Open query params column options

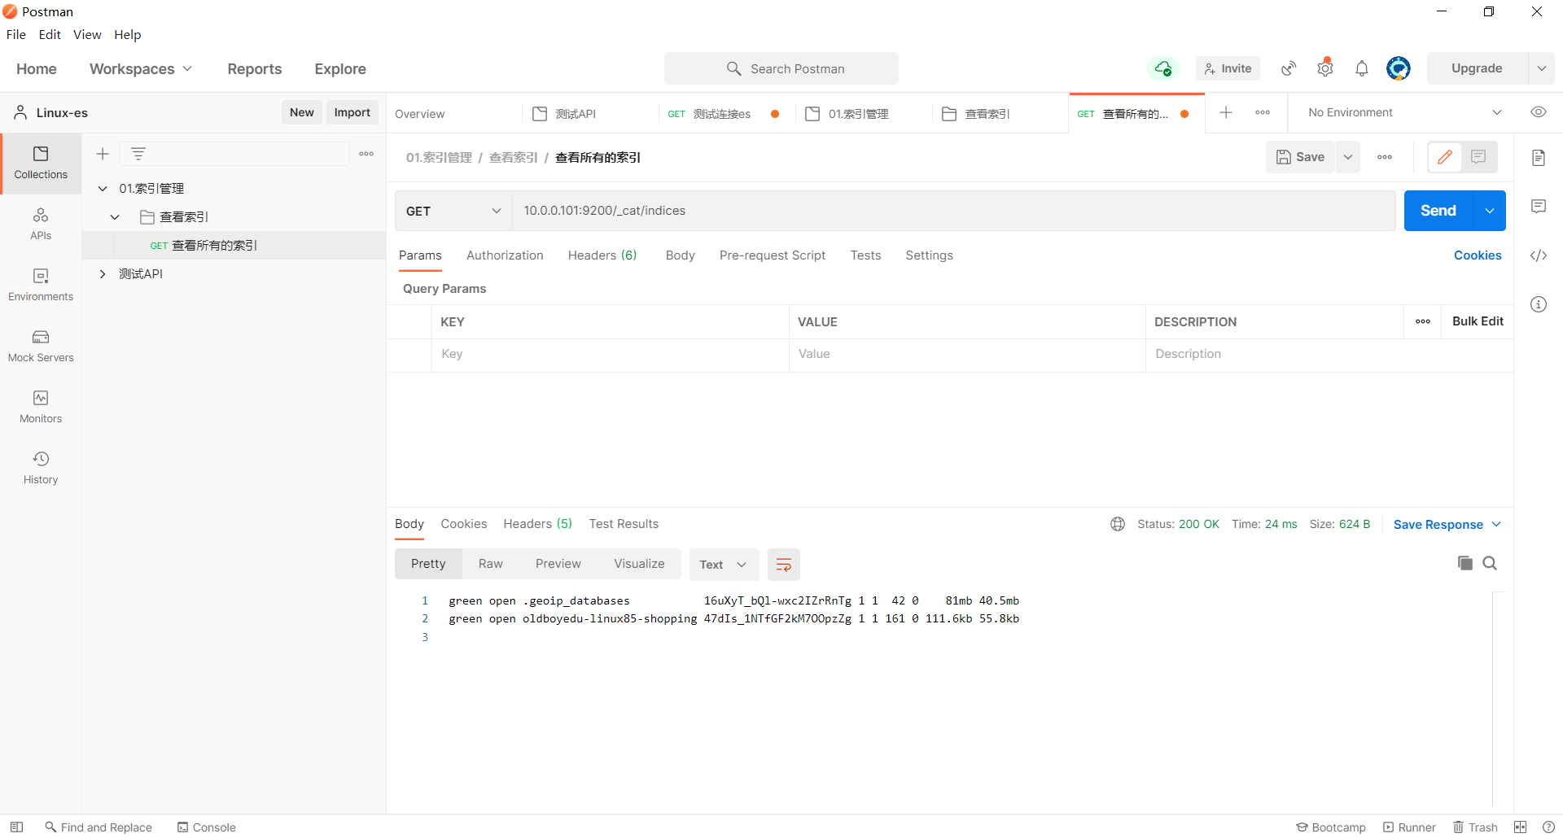(1423, 321)
